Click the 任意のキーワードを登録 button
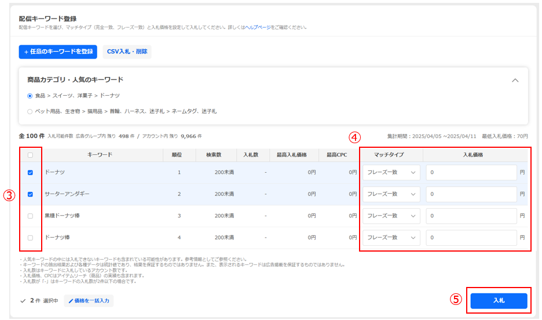Viewport: 542px width, 320px height. coord(58,52)
